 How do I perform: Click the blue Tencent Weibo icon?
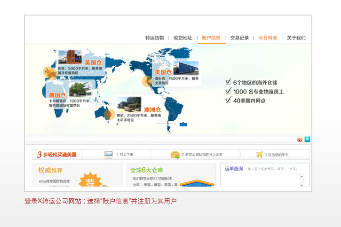[x=307, y=139]
